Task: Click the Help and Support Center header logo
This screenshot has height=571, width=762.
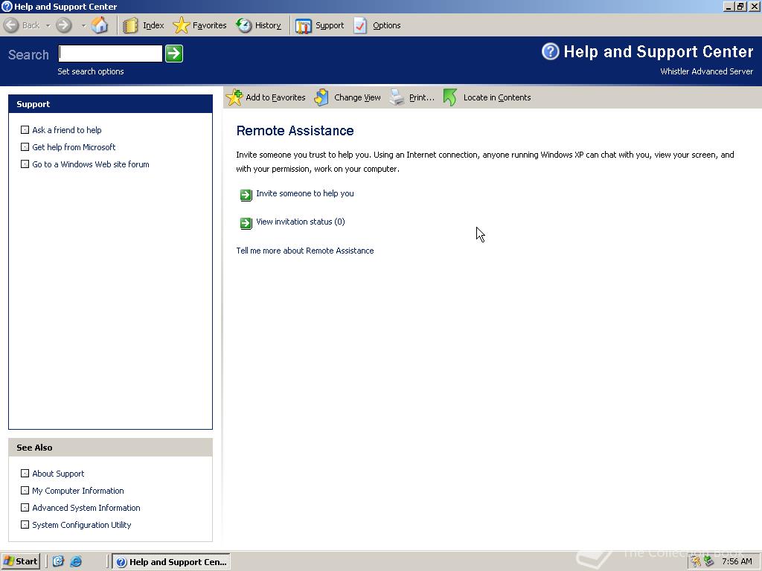Action: point(550,51)
